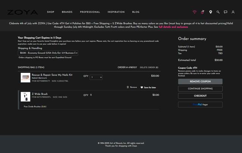Click the $0.00 price of Z Wide Brush
This screenshot has width=242, height=153.
[x=156, y=95]
